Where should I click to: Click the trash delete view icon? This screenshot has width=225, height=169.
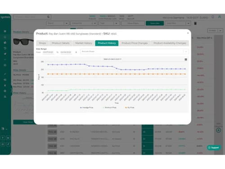tap(195, 23)
